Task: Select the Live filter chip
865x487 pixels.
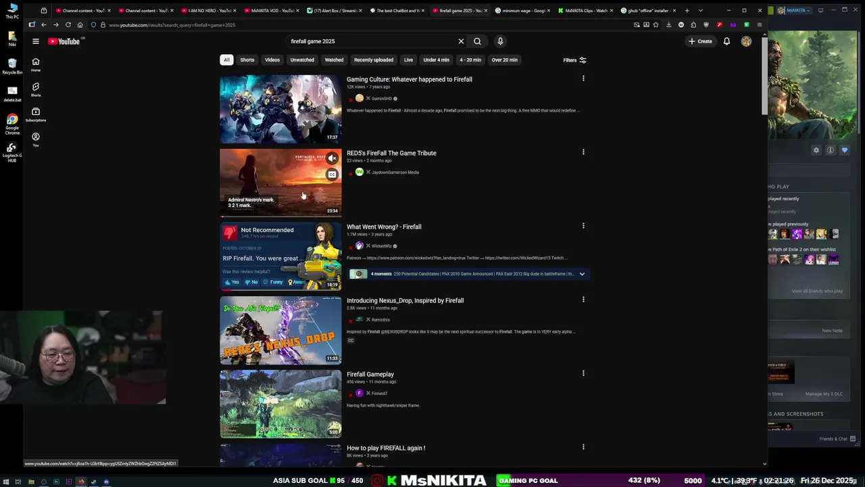Action: 408,60
